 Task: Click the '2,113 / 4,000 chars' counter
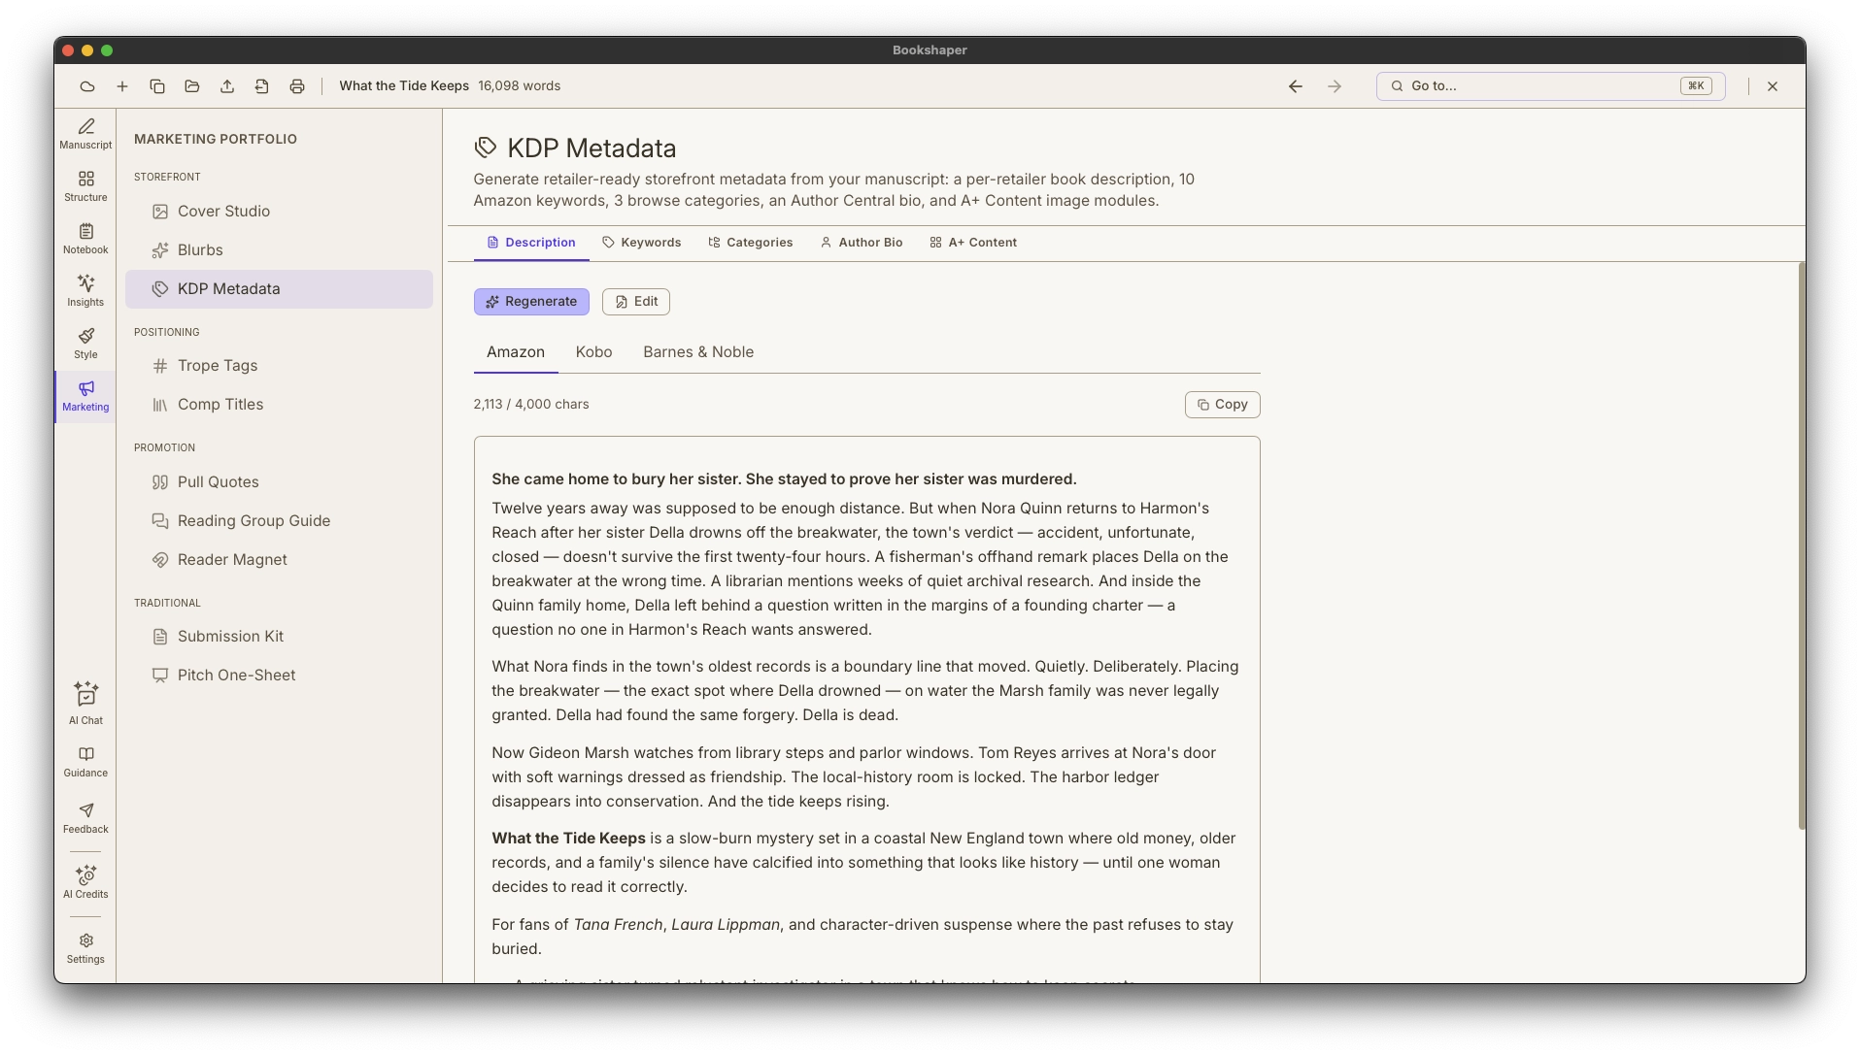[531, 405]
